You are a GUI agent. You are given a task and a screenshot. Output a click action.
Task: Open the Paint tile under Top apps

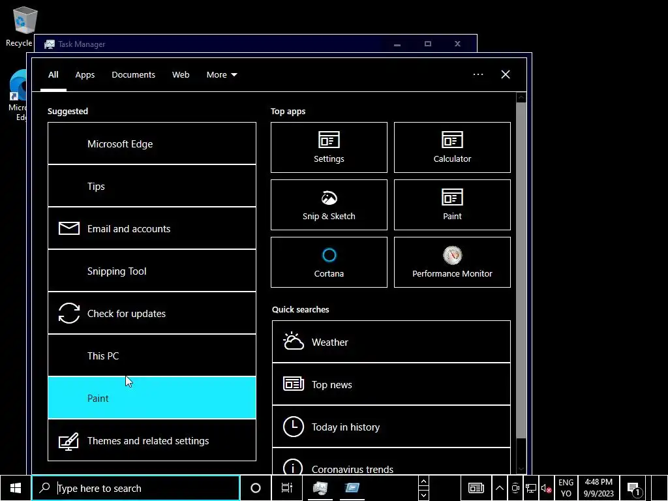pos(452,205)
